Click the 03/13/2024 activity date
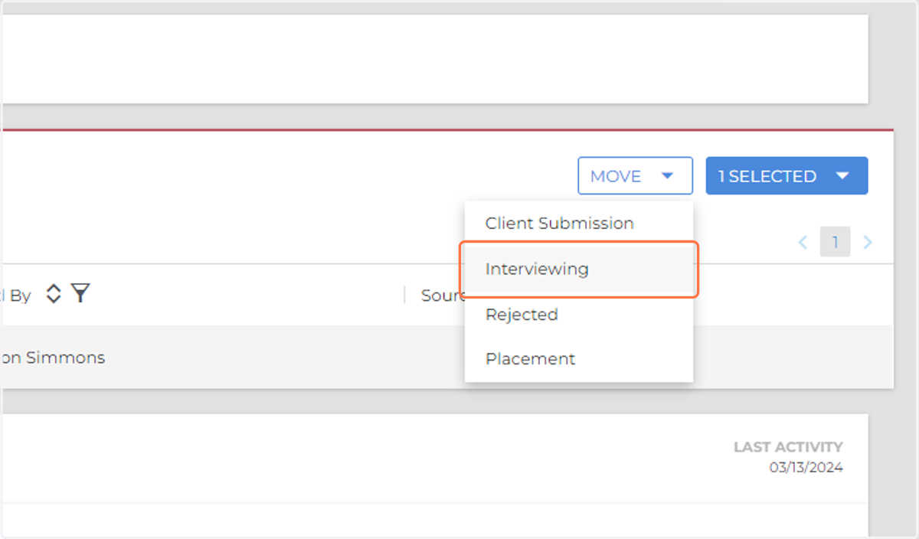The image size is (919, 539). tap(806, 468)
